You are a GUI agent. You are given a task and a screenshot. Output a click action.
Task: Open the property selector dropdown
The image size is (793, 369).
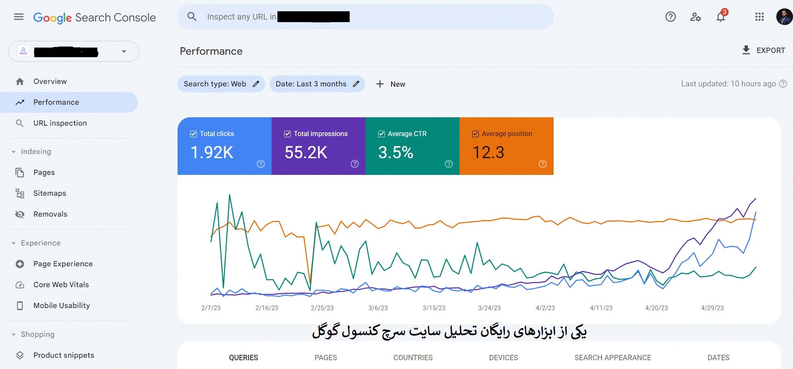[123, 51]
